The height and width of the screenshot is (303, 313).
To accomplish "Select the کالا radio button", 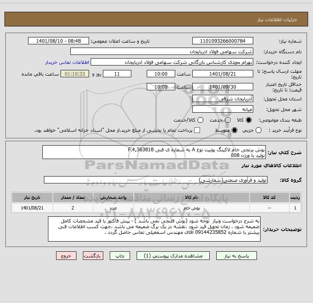I will [x=249, y=120].
